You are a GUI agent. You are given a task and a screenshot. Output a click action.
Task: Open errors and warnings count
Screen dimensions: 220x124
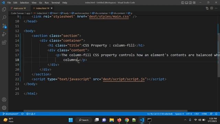31,114
